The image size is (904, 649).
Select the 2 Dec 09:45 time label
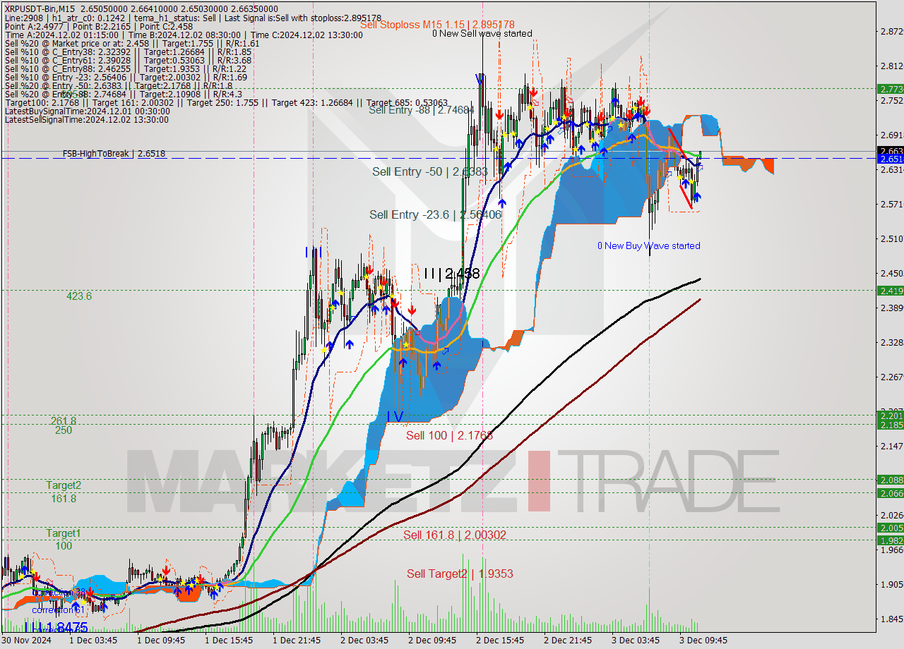(x=432, y=641)
